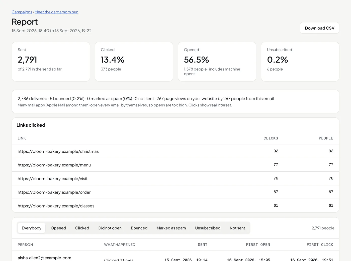Click the PERSON column header
The width and height of the screenshot is (351, 261).
point(25,245)
